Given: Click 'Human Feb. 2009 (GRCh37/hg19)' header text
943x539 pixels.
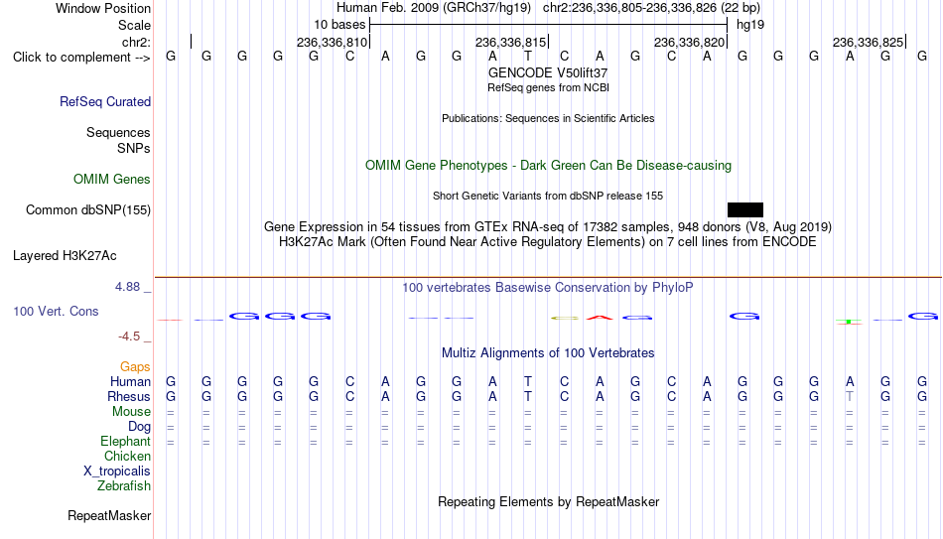Looking at the screenshot, I should [434, 8].
